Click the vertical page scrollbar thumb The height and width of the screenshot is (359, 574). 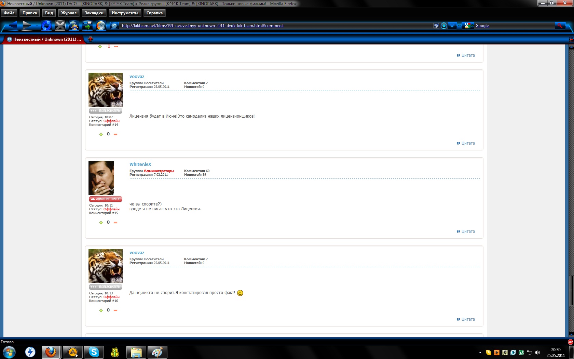pyautogui.click(x=571, y=291)
